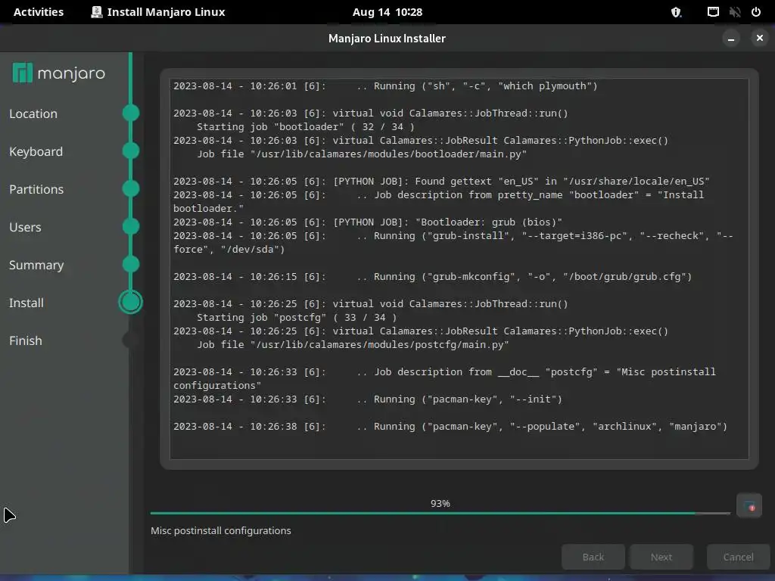Image resolution: width=775 pixels, height=581 pixels.
Task: Click the log line running pacman-key --populate
Action: [x=450, y=427]
